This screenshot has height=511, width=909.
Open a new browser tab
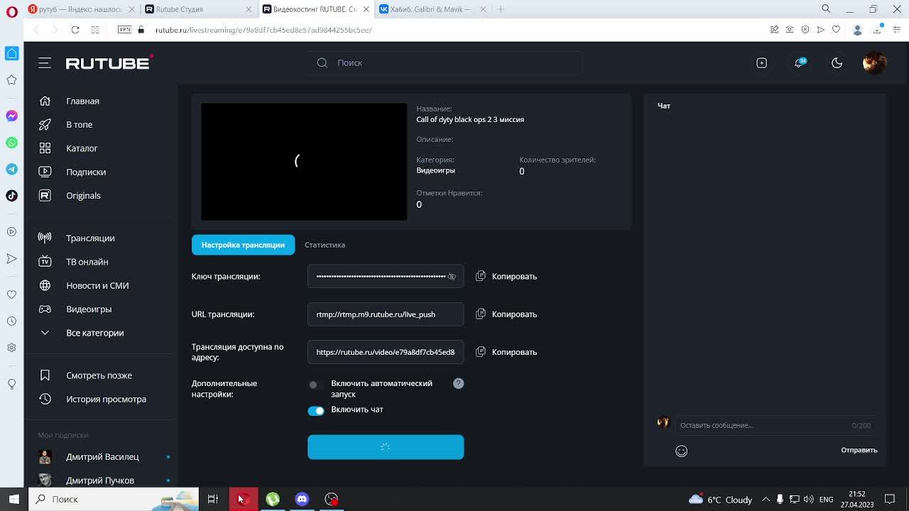(501, 9)
